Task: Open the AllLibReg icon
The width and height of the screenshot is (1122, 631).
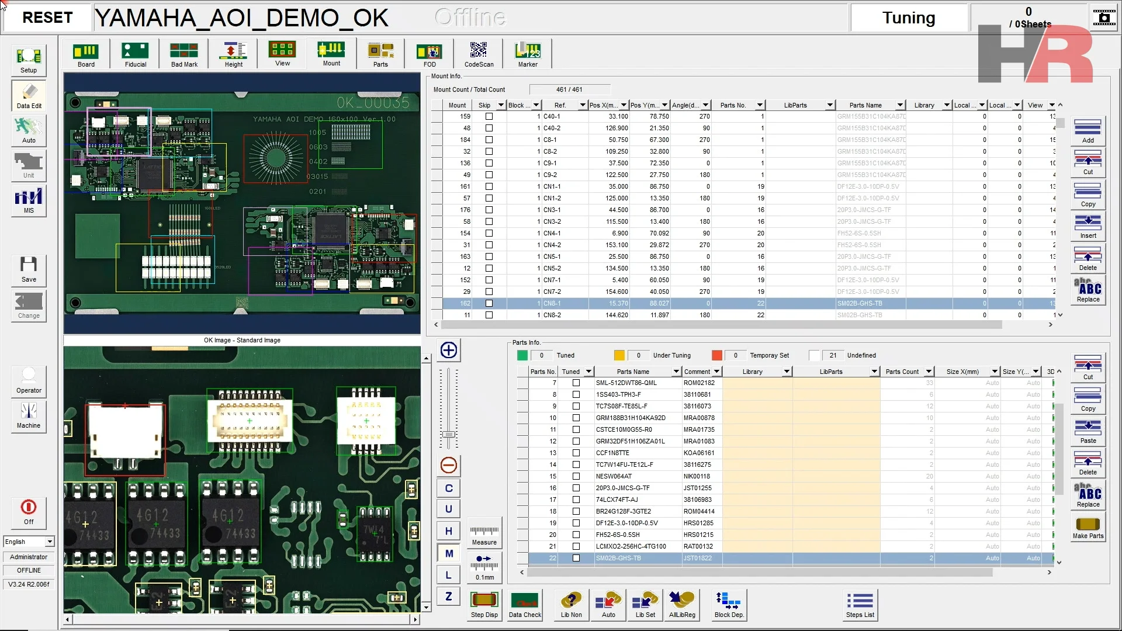Action: [682, 605]
